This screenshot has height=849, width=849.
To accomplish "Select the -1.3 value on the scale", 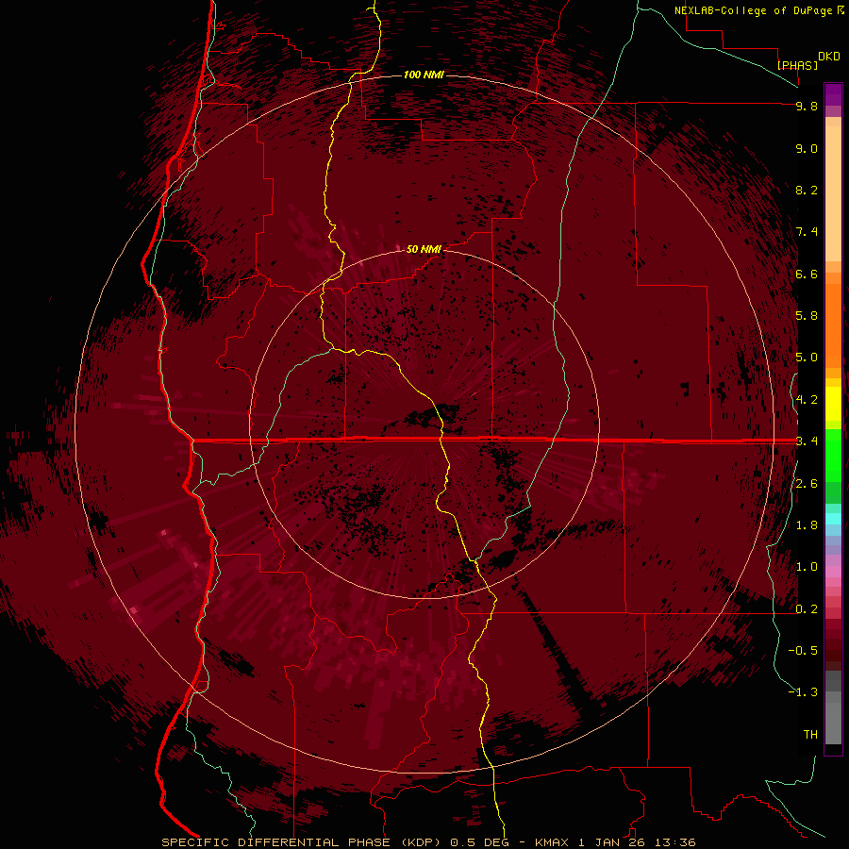I will tap(803, 692).
